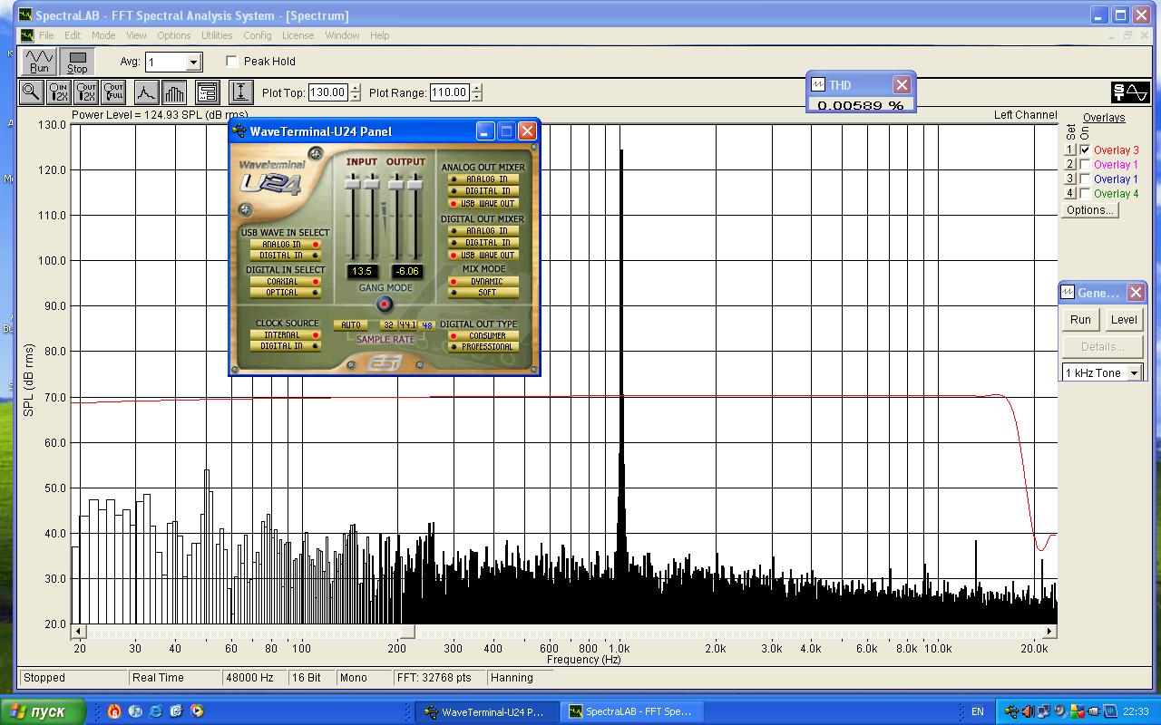
Task: Click the left INPUT fader knob
Action: coord(353,184)
